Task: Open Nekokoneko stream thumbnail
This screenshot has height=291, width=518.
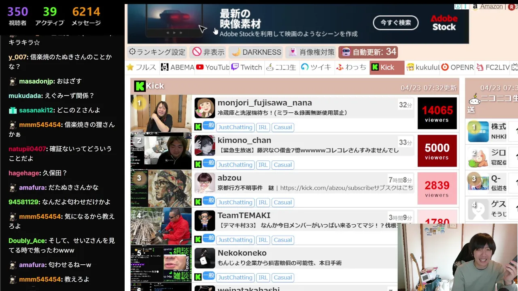Action: pos(161,264)
